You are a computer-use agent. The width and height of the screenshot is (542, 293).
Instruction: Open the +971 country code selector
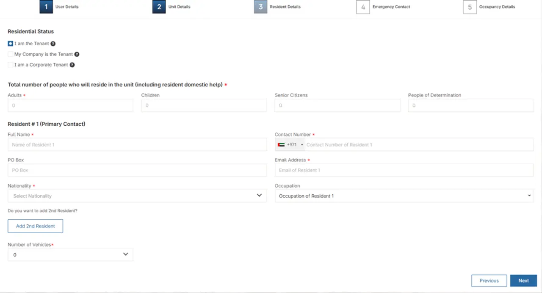coord(290,145)
